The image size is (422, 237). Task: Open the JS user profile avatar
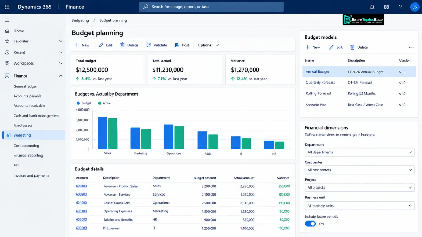pos(415,7)
